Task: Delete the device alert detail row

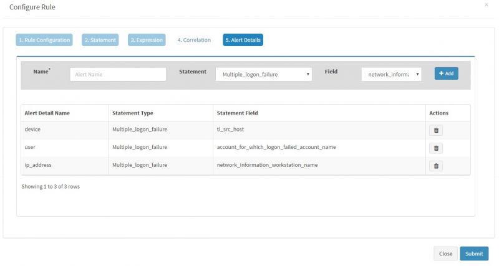Action: click(436, 130)
